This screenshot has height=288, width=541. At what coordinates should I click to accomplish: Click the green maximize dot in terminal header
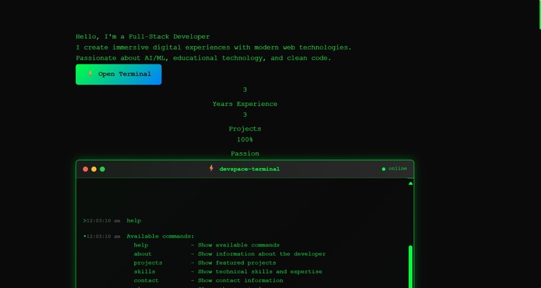(x=103, y=169)
